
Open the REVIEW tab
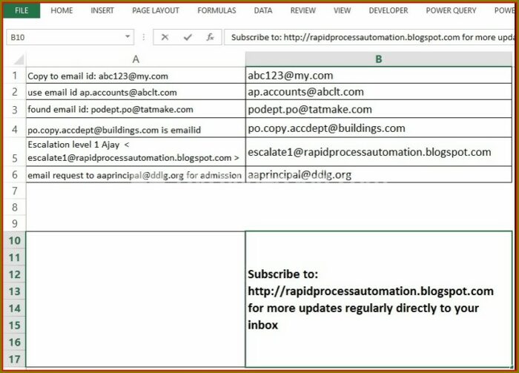[303, 10]
